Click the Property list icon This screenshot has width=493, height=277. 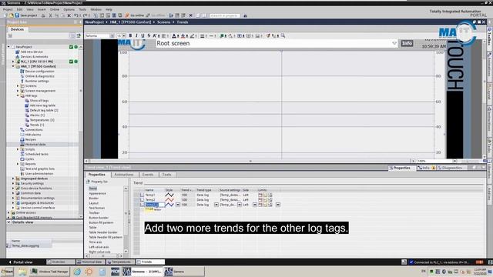pyautogui.click(x=88, y=182)
